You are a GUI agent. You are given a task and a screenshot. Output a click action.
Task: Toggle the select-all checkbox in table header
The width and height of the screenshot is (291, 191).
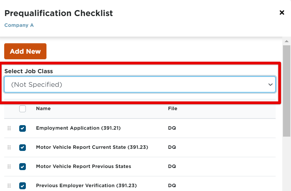point(22,109)
